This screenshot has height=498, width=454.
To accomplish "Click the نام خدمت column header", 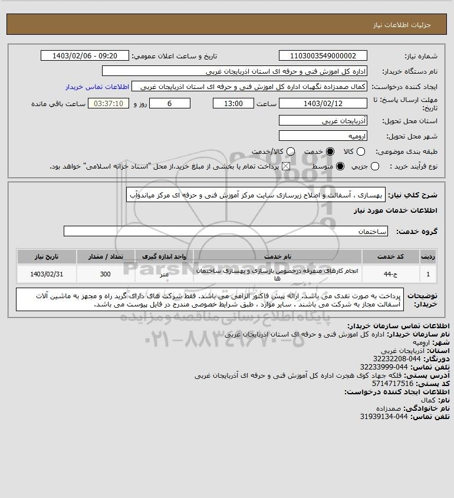I will [x=277, y=256].
